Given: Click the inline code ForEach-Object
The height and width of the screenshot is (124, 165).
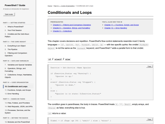Looking at the screenshot, I should tap(144, 45).
